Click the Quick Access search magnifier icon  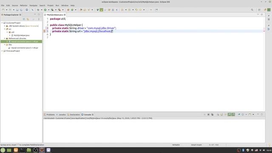pos(252,10)
